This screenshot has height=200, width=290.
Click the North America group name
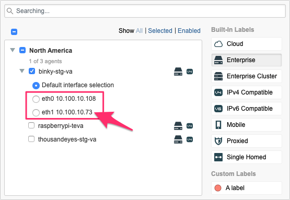click(51, 51)
